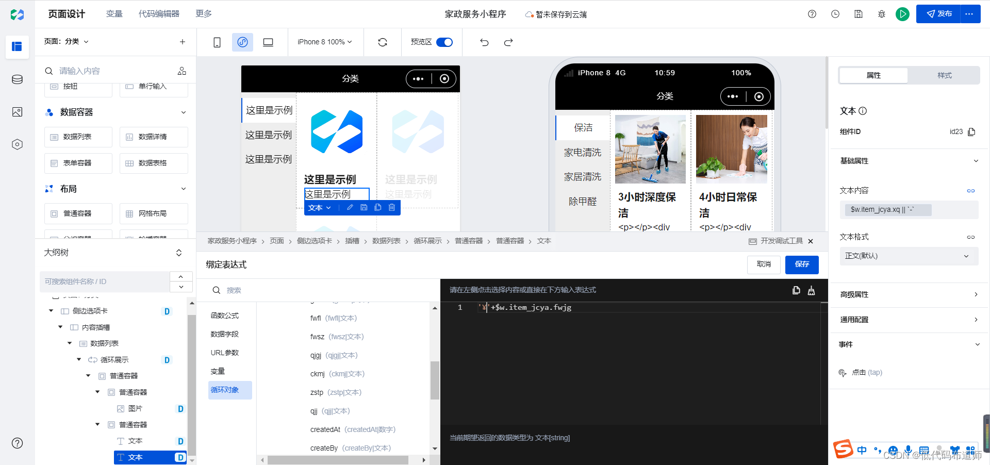Open version history clock icon
Image resolution: width=990 pixels, height=465 pixels.
835,14
